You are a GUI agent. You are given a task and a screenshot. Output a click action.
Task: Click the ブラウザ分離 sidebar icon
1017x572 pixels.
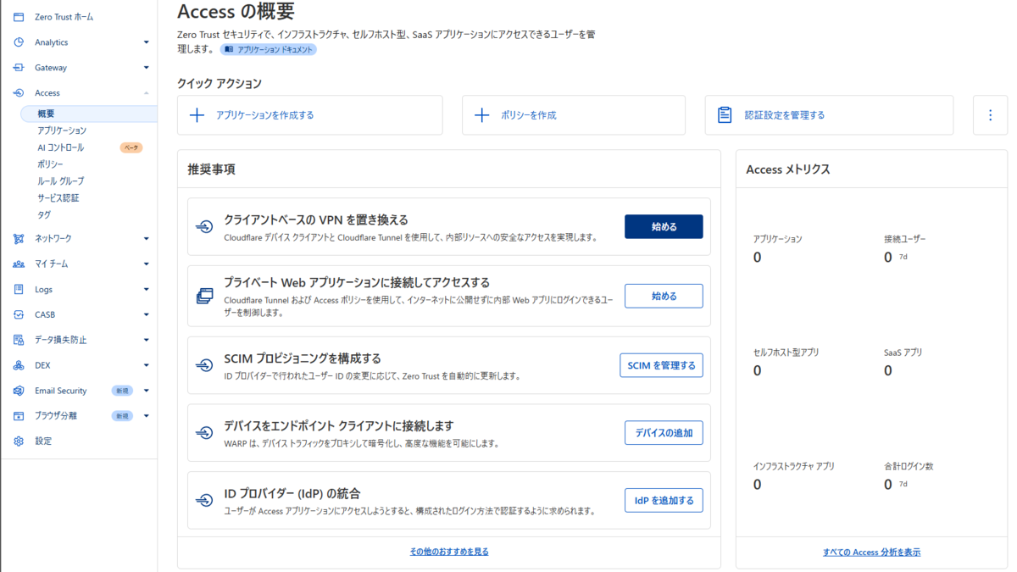coord(19,416)
